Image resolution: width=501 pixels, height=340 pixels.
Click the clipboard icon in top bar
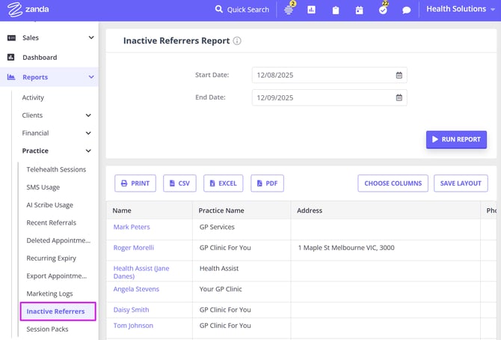point(335,10)
